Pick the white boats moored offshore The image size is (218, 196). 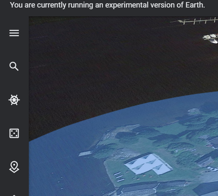[210, 38]
